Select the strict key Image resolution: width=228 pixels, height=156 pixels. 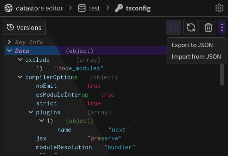click(x=46, y=103)
